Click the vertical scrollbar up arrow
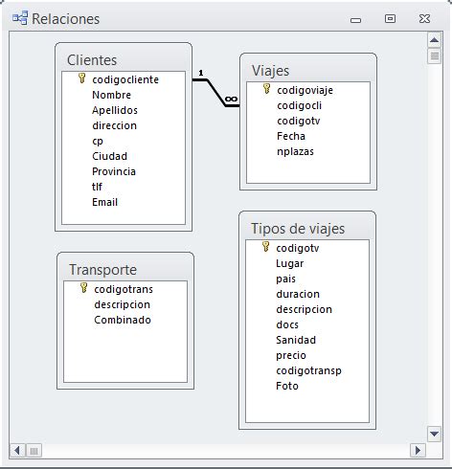452x469 pixels. [x=434, y=40]
